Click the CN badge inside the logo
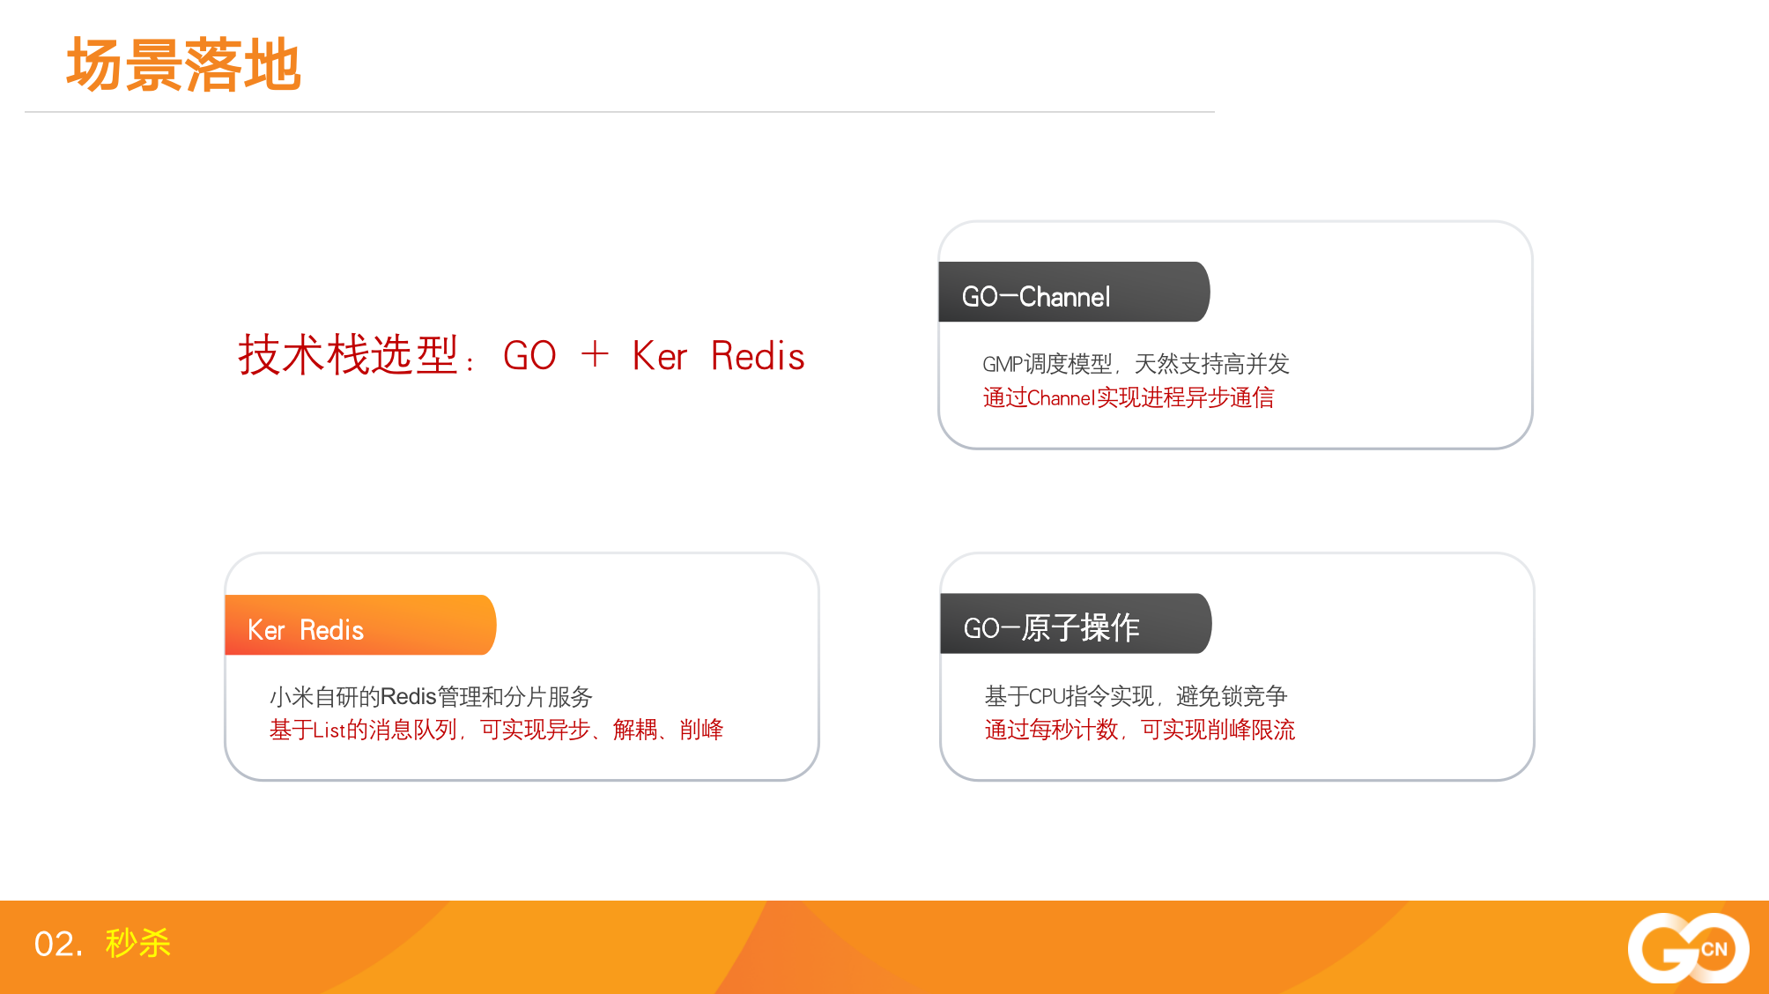 (x=1713, y=949)
